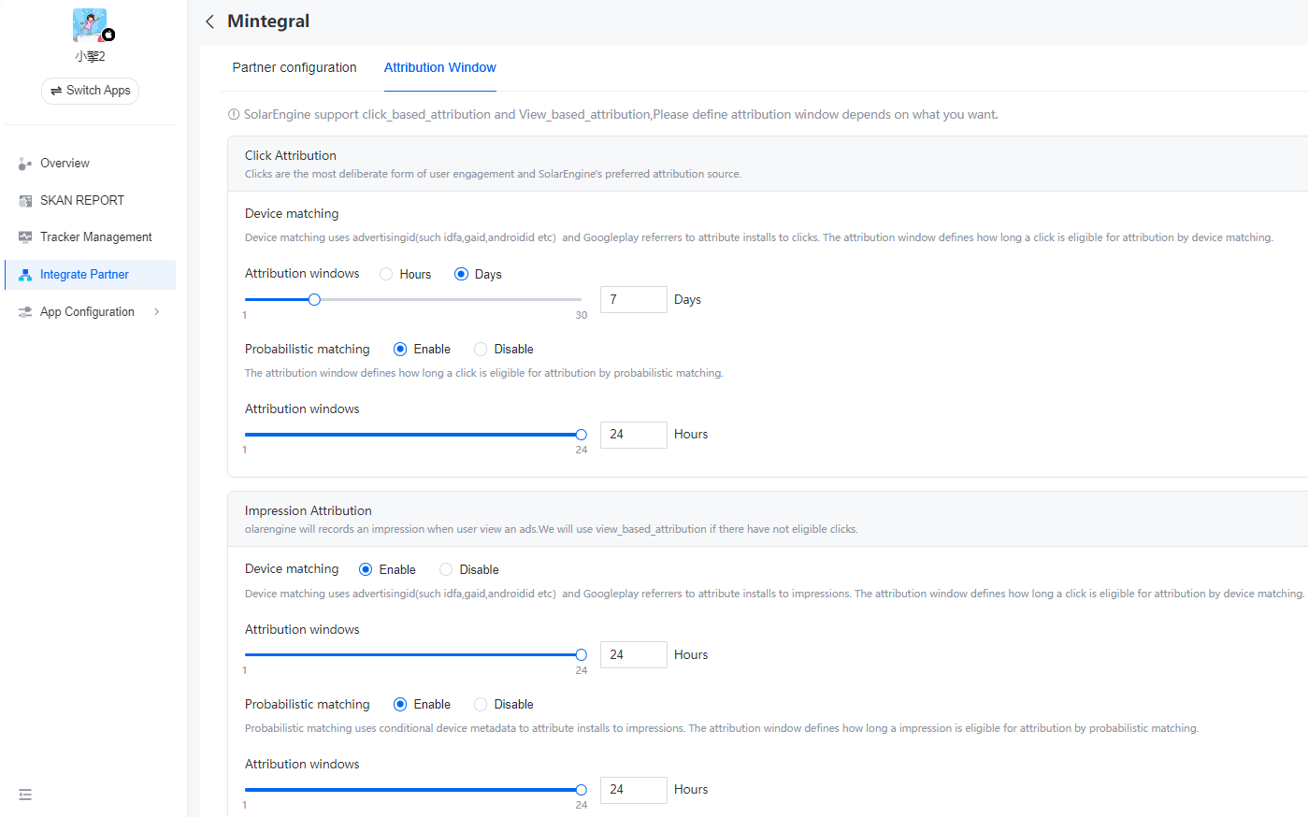This screenshot has height=817, width=1308.
Task: Select the Days radio for click device matching
Action: click(x=461, y=274)
